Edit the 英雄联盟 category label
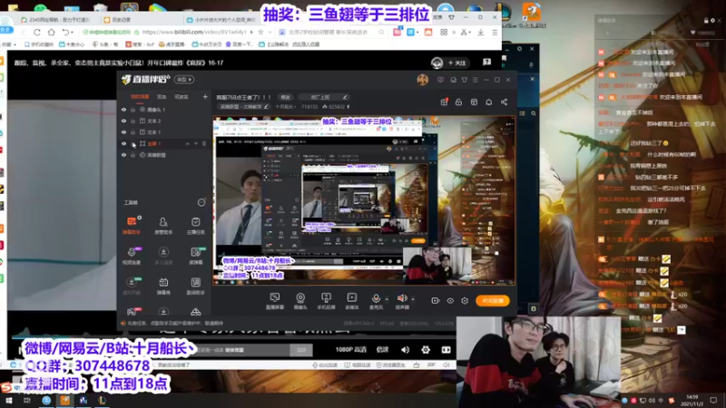 click(x=244, y=107)
